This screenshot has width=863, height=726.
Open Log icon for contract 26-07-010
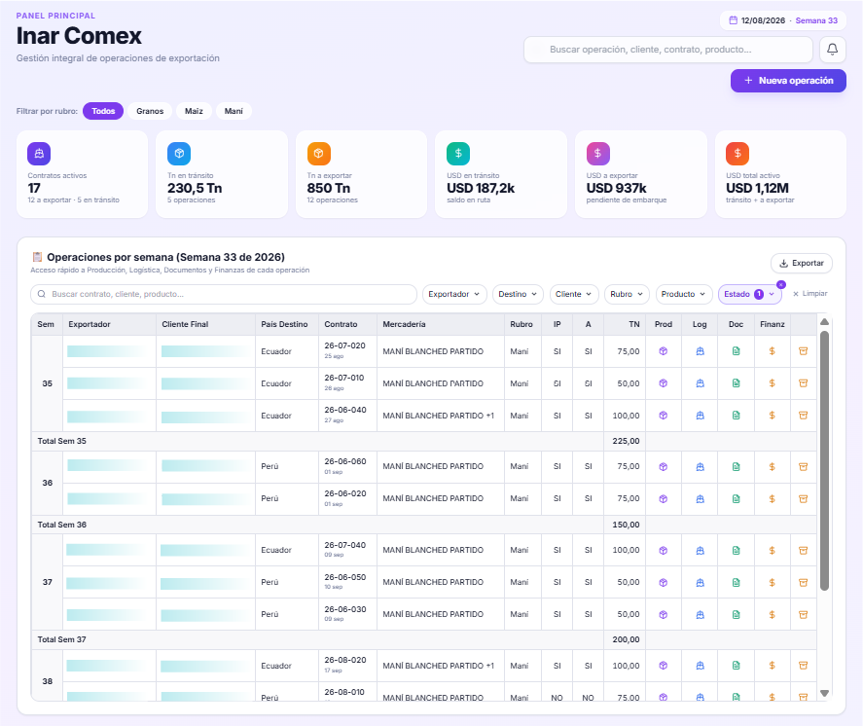tap(701, 383)
